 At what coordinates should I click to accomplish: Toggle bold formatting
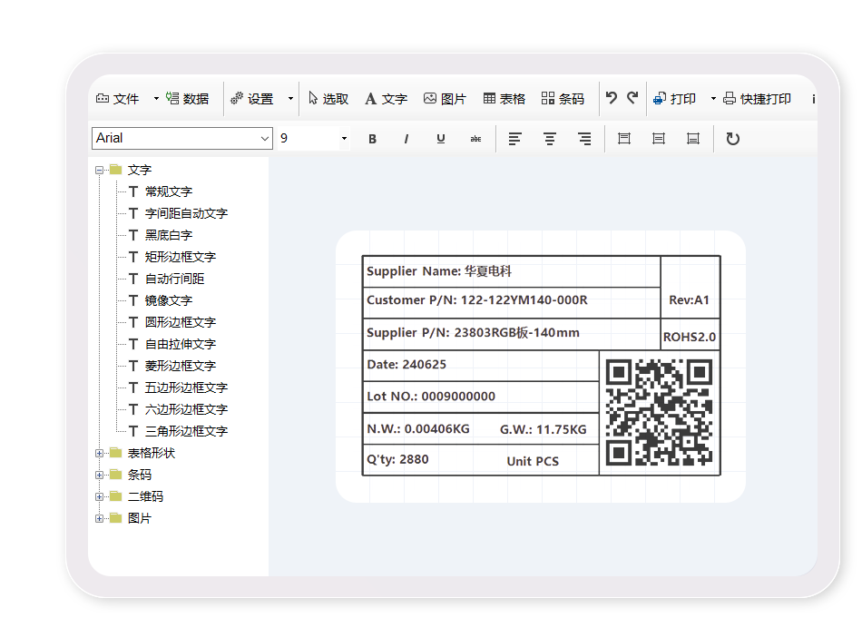click(372, 139)
